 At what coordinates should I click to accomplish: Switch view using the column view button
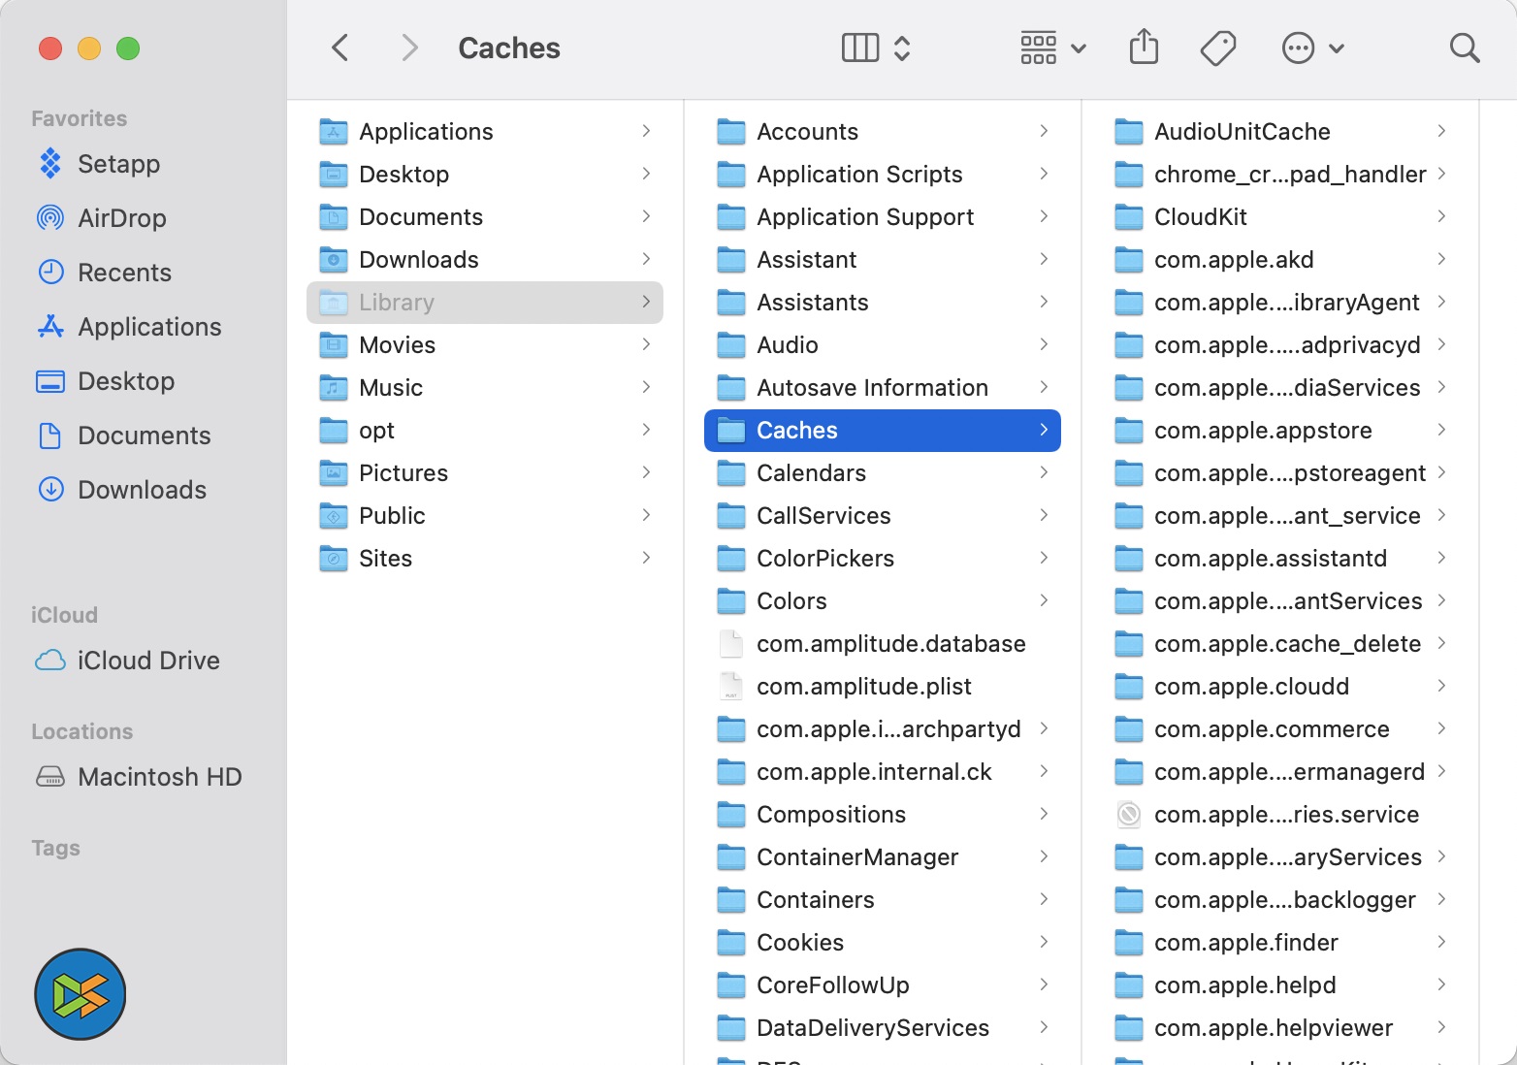click(860, 48)
